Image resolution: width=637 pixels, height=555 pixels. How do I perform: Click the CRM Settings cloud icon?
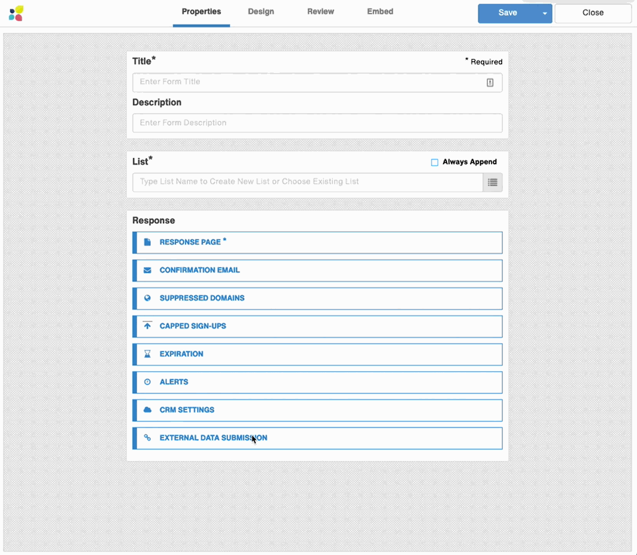point(147,410)
